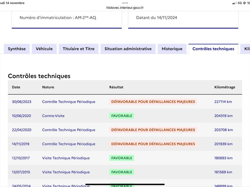This screenshot has height=187, width=250.
Task: Tap the three-dot menu above the URL
Action: point(125,3)
